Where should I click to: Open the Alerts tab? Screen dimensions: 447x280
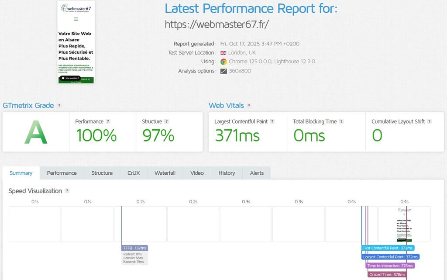pos(257,173)
